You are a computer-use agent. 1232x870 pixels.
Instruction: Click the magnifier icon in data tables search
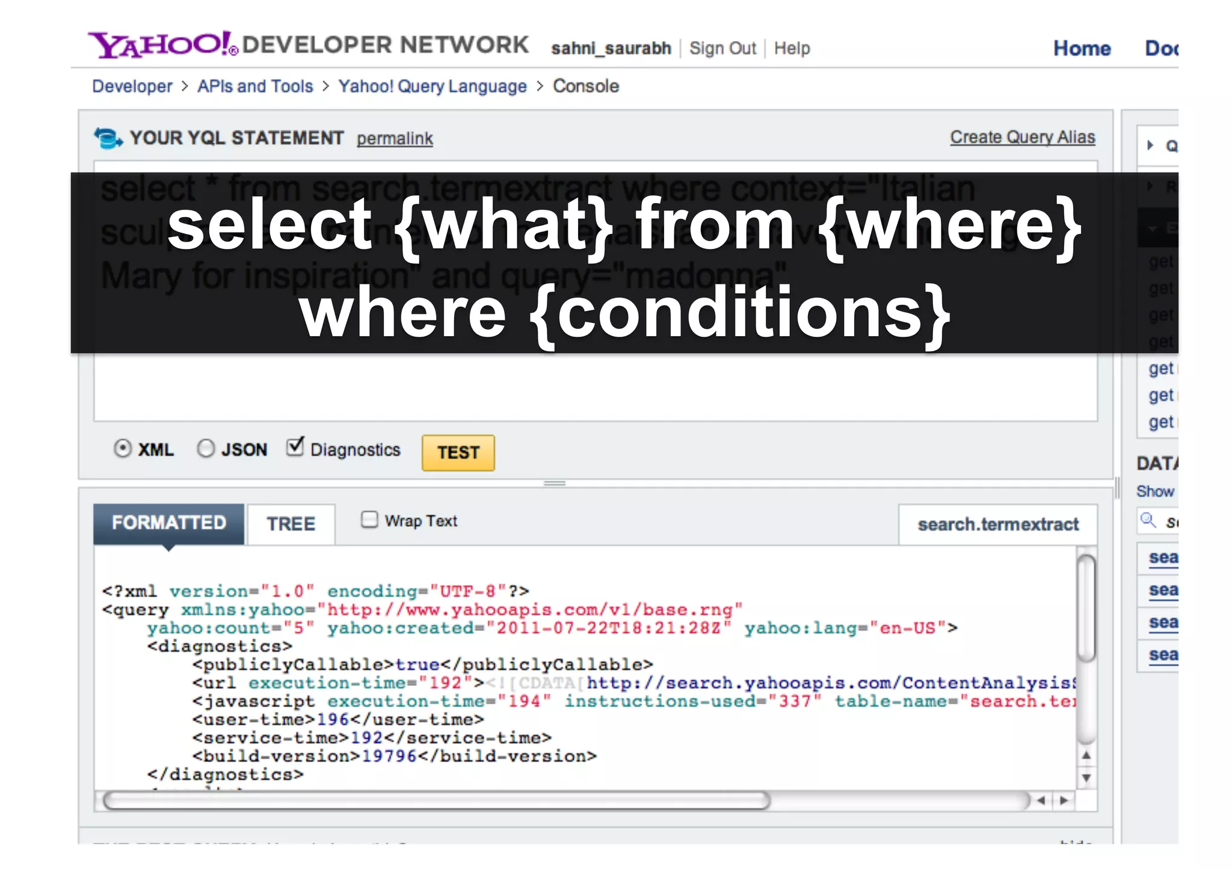point(1148,520)
